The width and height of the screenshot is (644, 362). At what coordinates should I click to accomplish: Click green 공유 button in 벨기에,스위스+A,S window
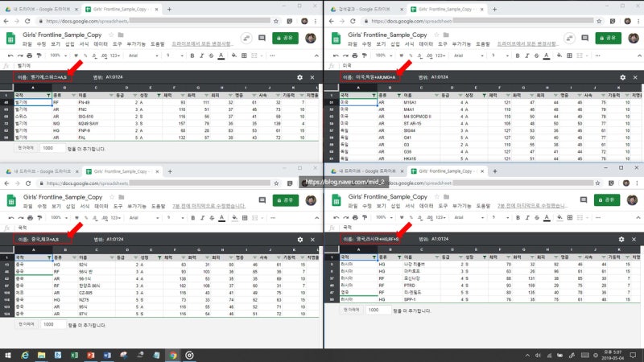(285, 38)
